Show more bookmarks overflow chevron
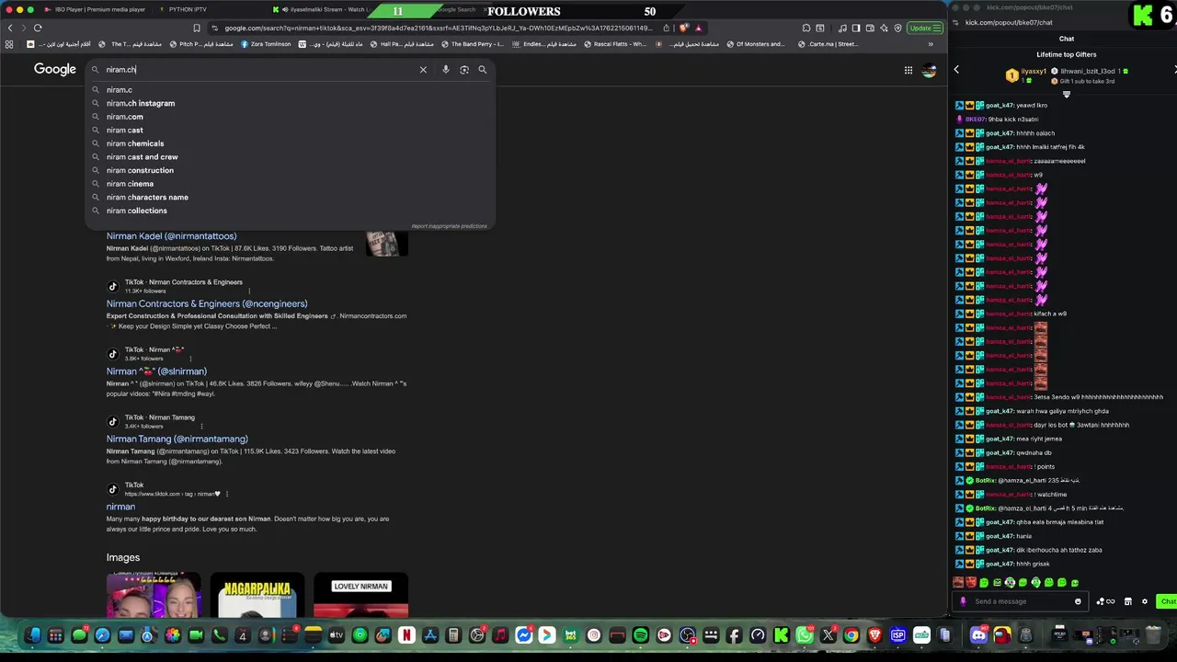This screenshot has width=1177, height=662. pos(930,44)
